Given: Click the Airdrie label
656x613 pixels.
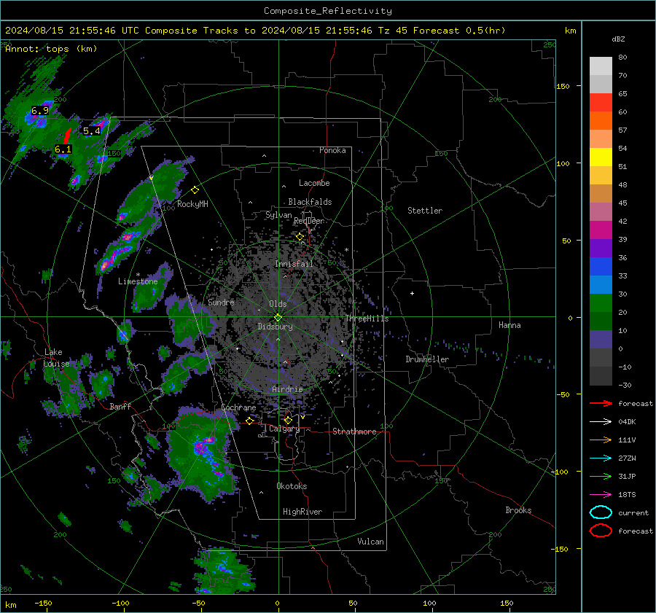Looking at the screenshot, I should tap(287, 389).
